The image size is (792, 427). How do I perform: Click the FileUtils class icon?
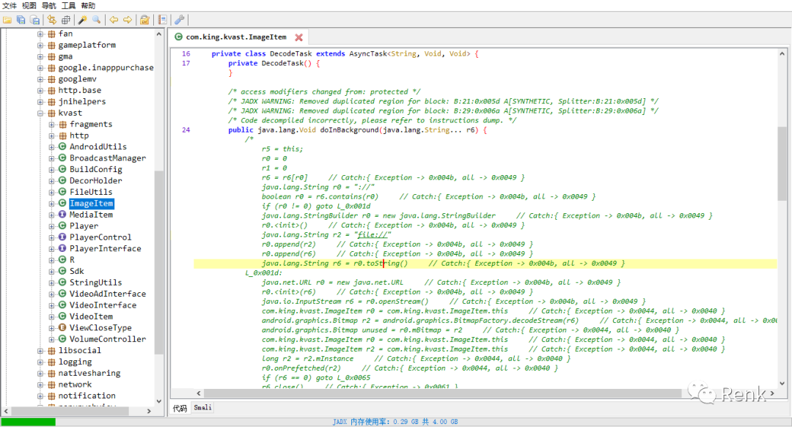62,192
